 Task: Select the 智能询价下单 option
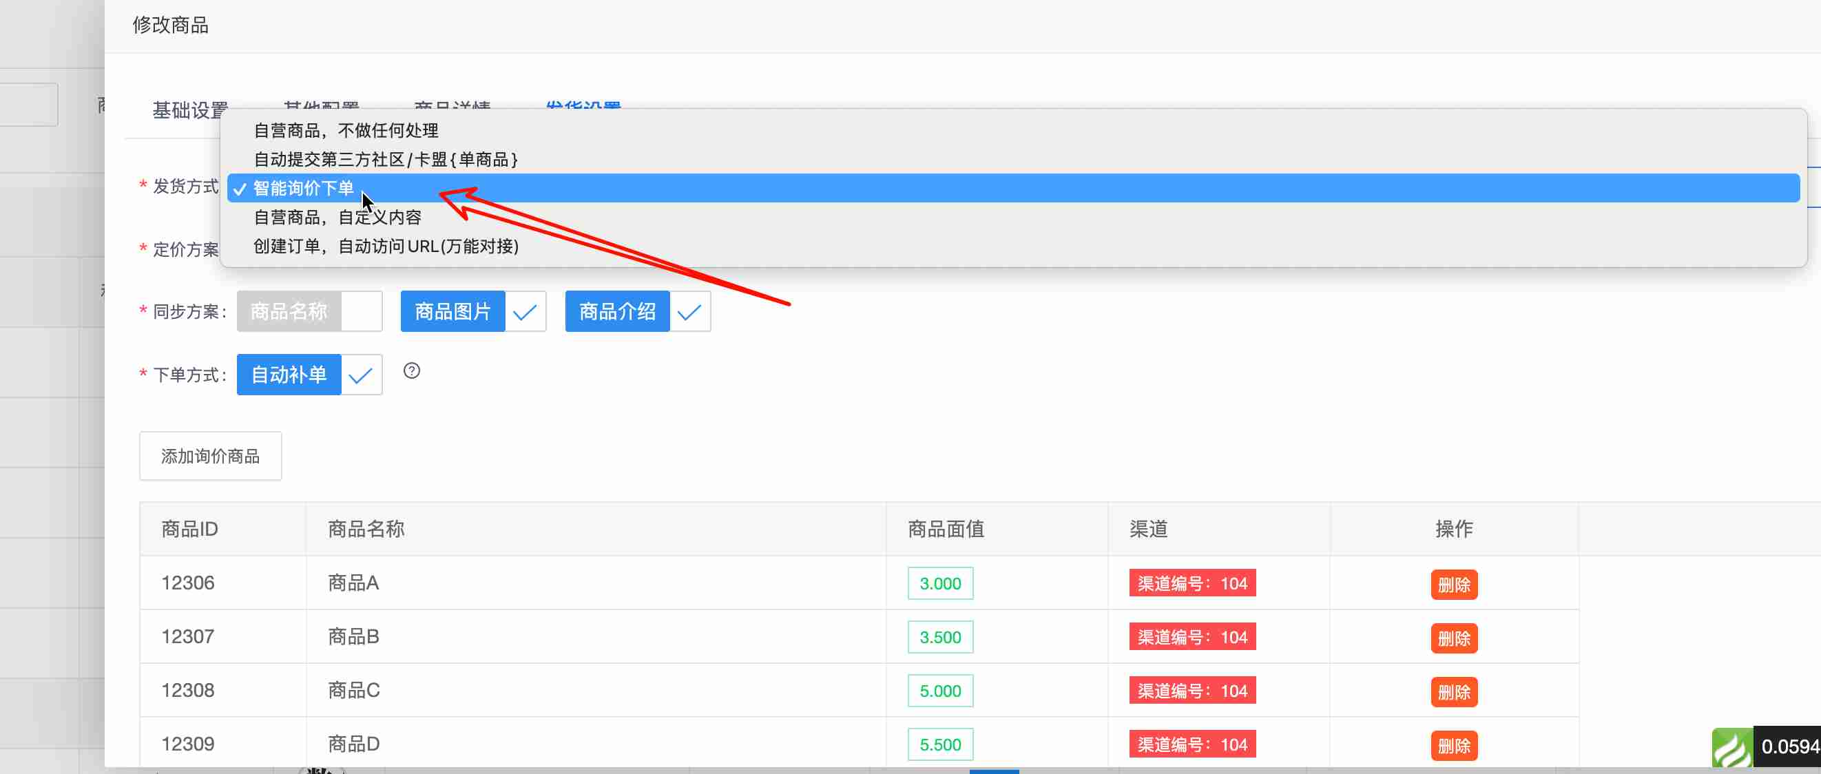pos(303,189)
